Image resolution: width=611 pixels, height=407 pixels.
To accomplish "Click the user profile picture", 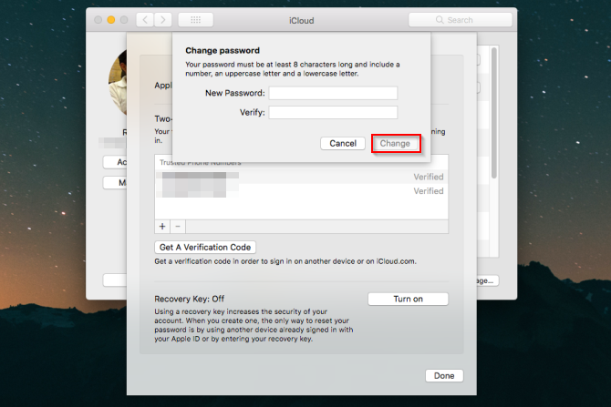I will click(x=118, y=83).
